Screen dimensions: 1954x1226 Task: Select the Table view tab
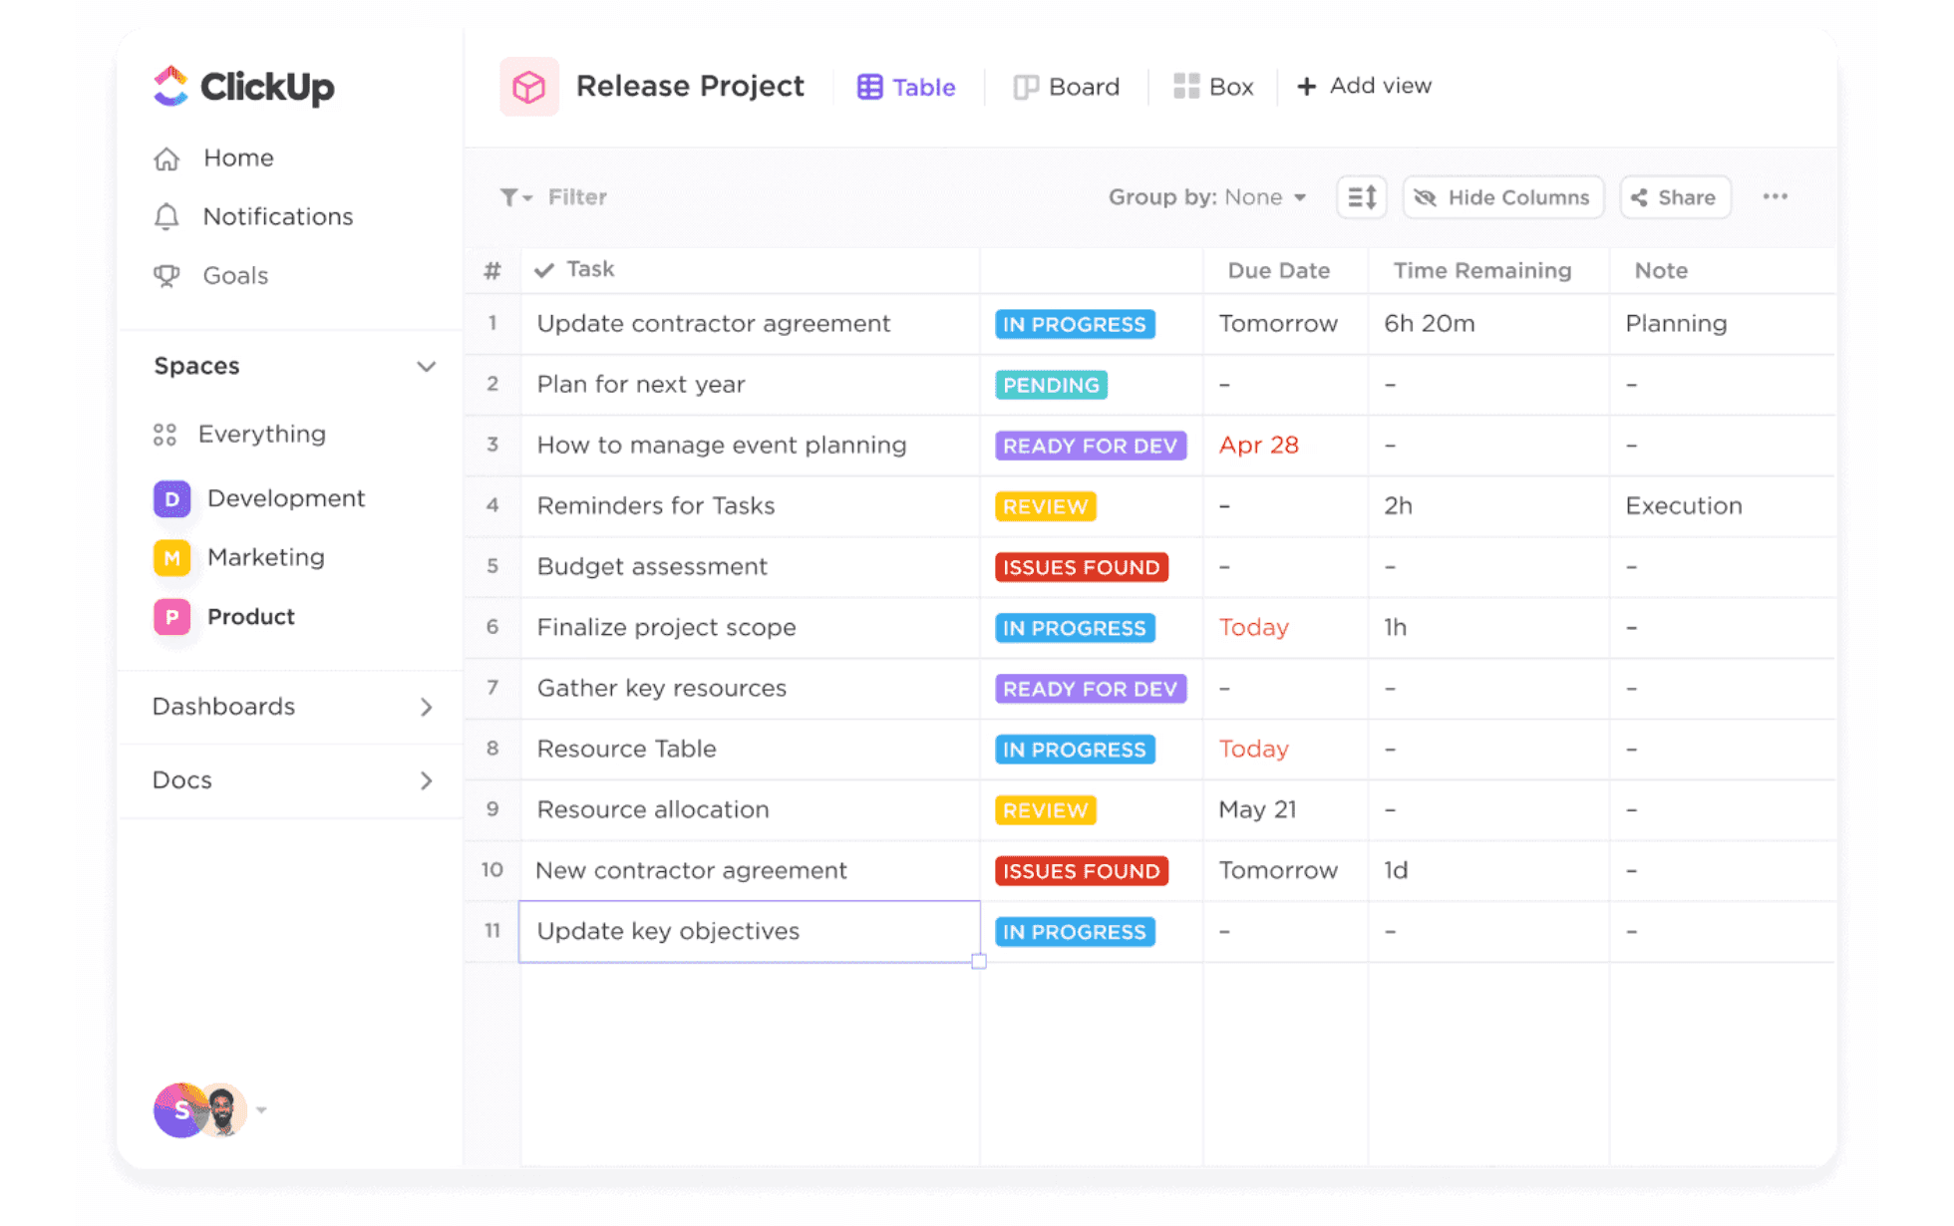click(x=905, y=86)
